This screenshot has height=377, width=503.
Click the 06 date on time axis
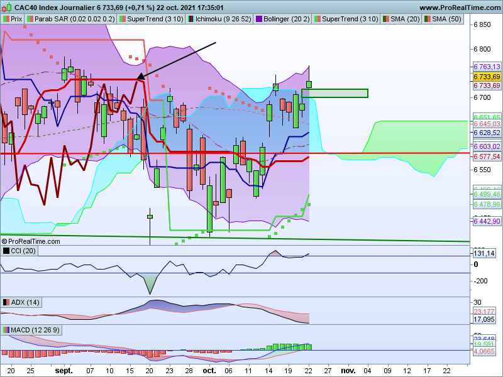[x=228, y=371]
